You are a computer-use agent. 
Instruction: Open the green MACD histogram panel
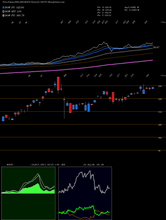(28, 193)
